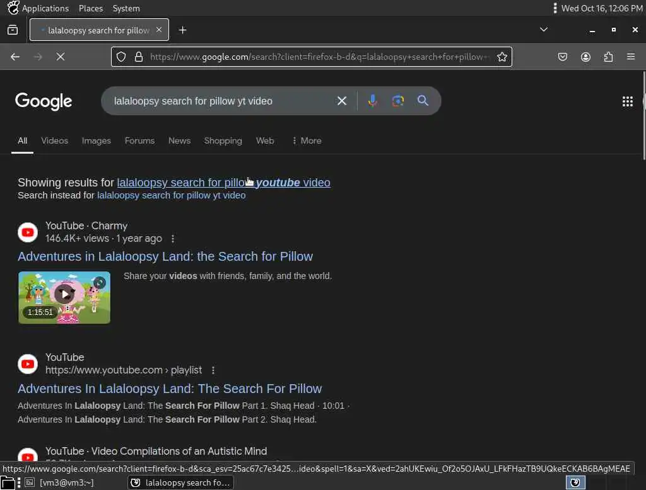Screen dimensions: 646x490
Task: Open Firefox account profile icon
Action: (585, 57)
